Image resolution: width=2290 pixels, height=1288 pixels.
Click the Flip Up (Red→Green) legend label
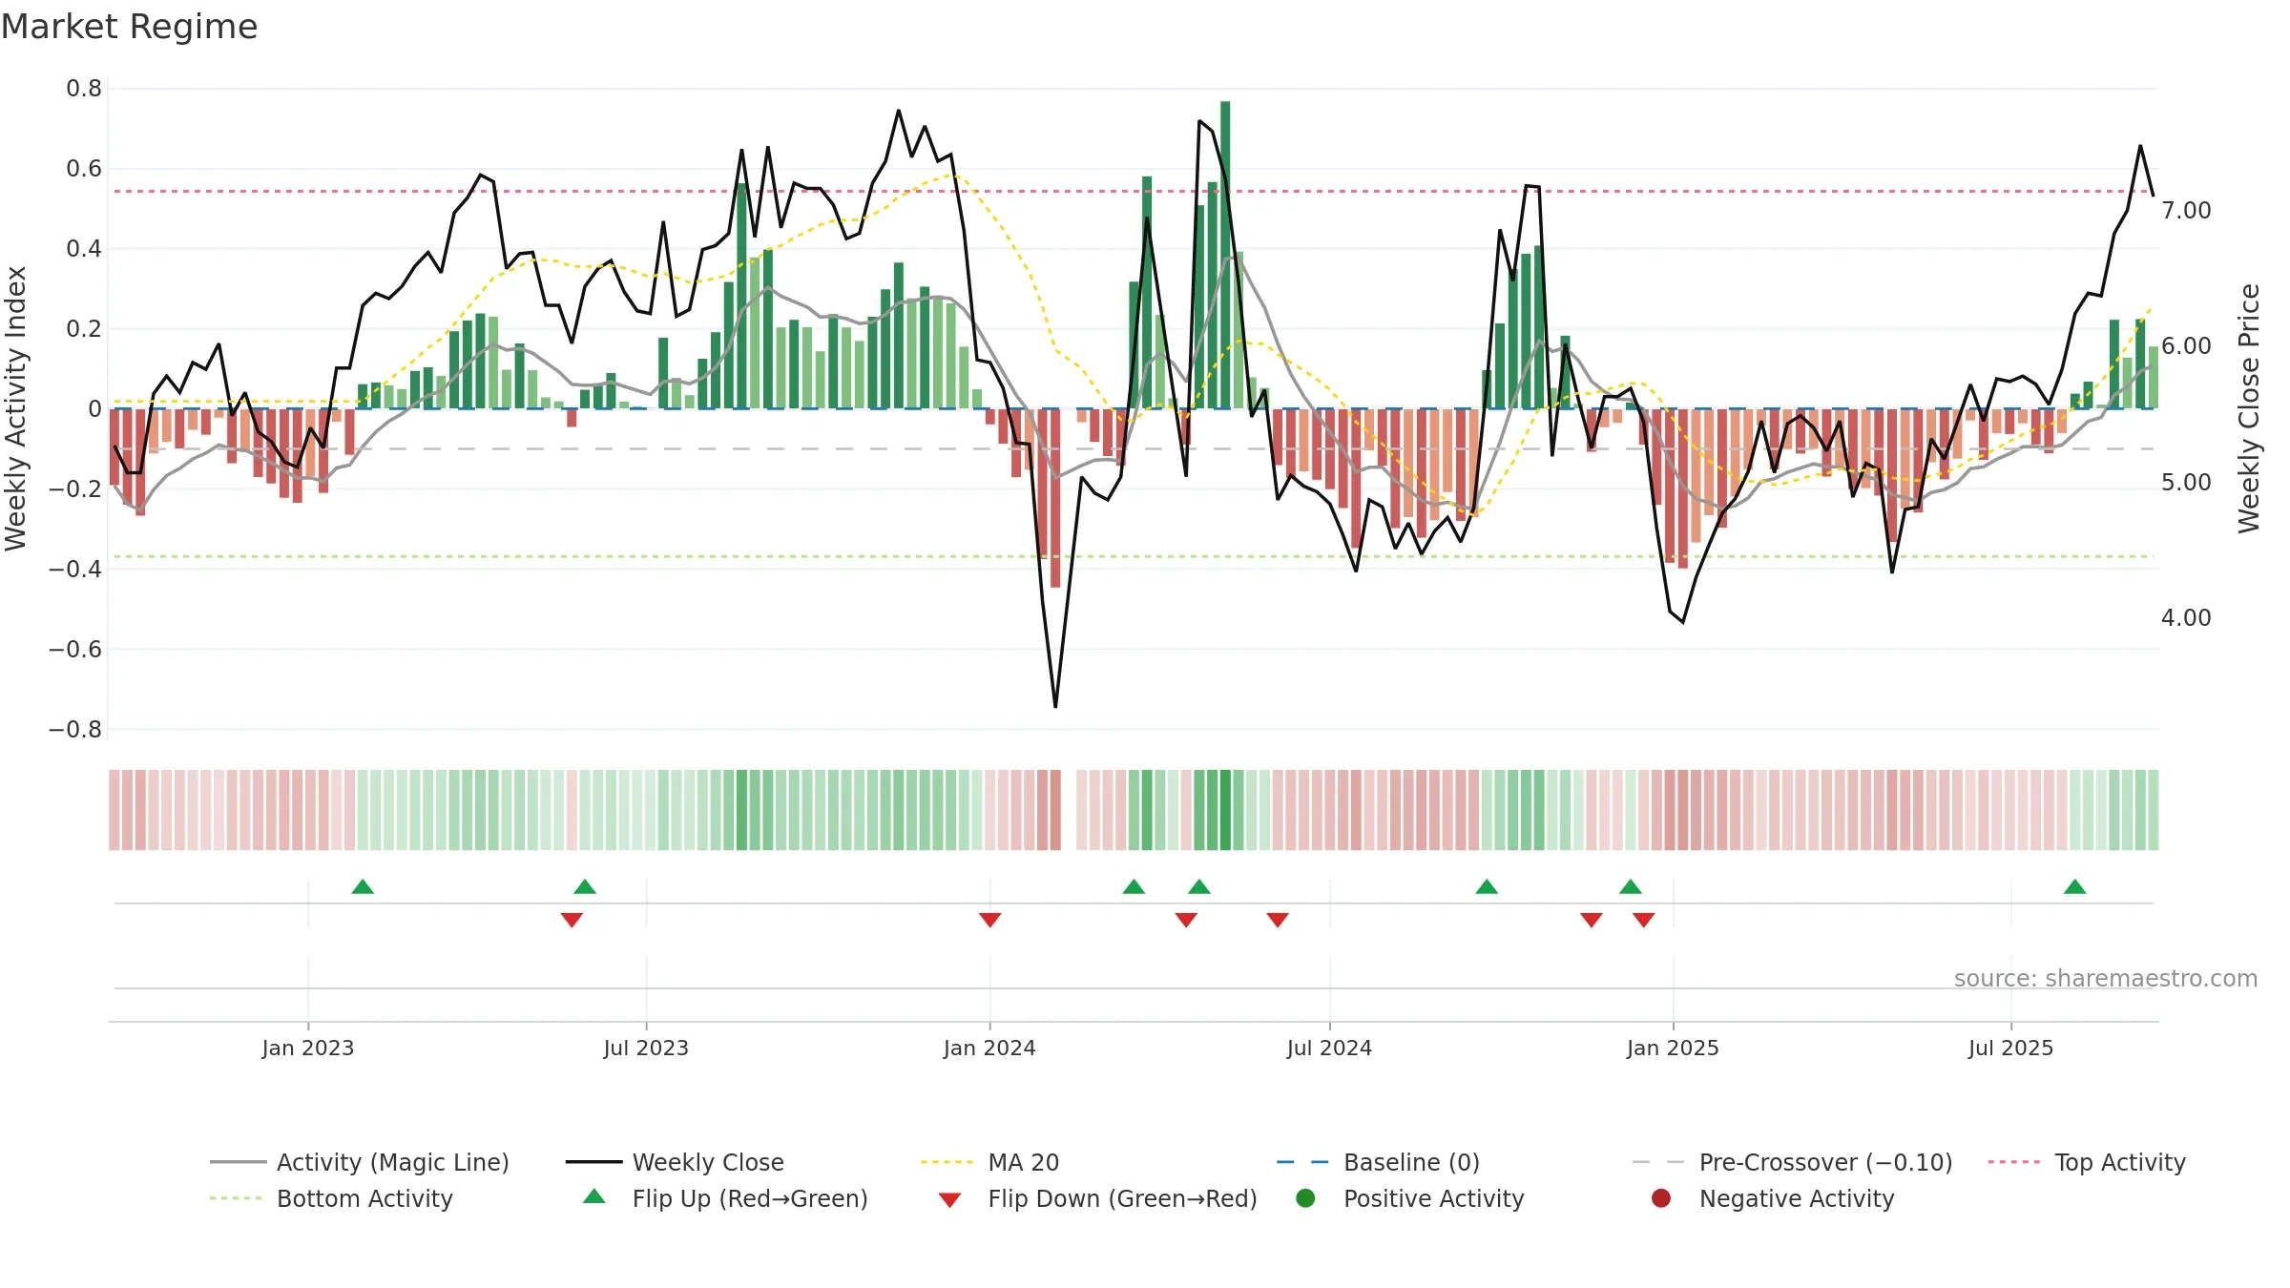tap(750, 1198)
